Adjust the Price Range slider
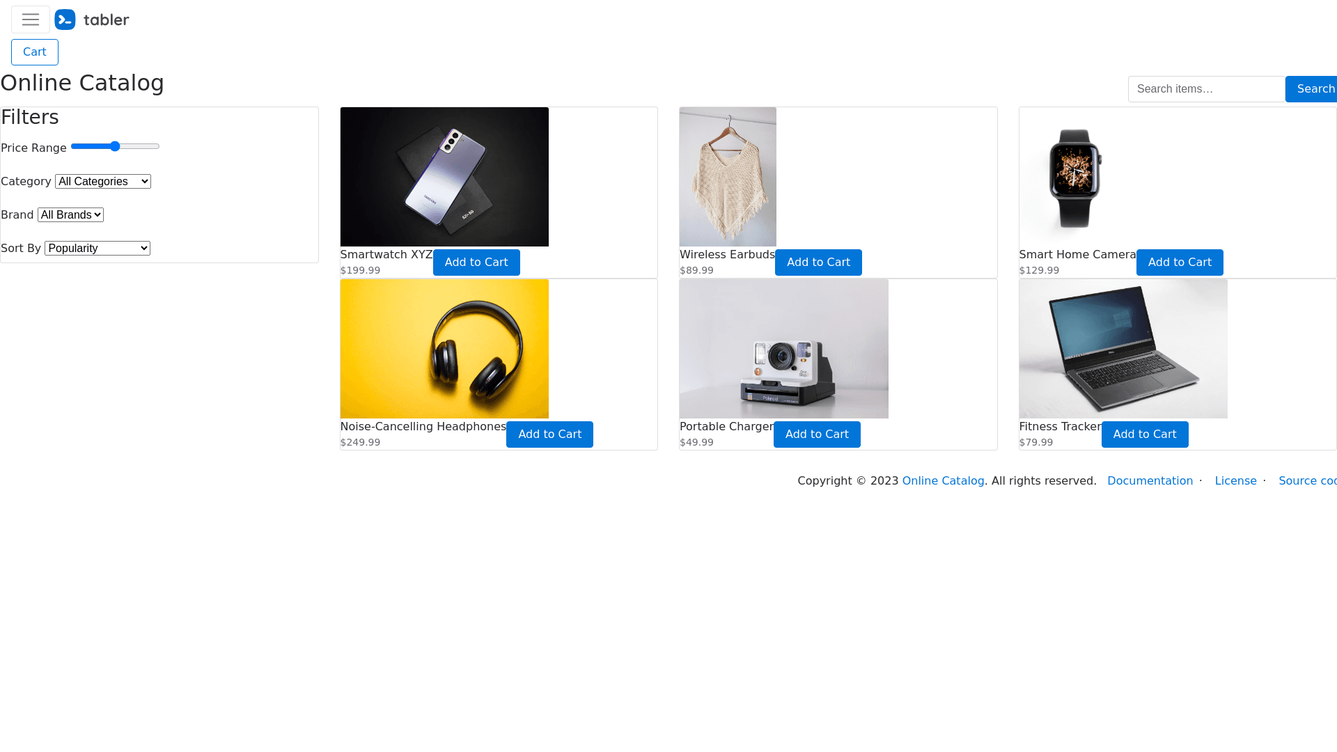The height and width of the screenshot is (752, 1337). [116, 146]
